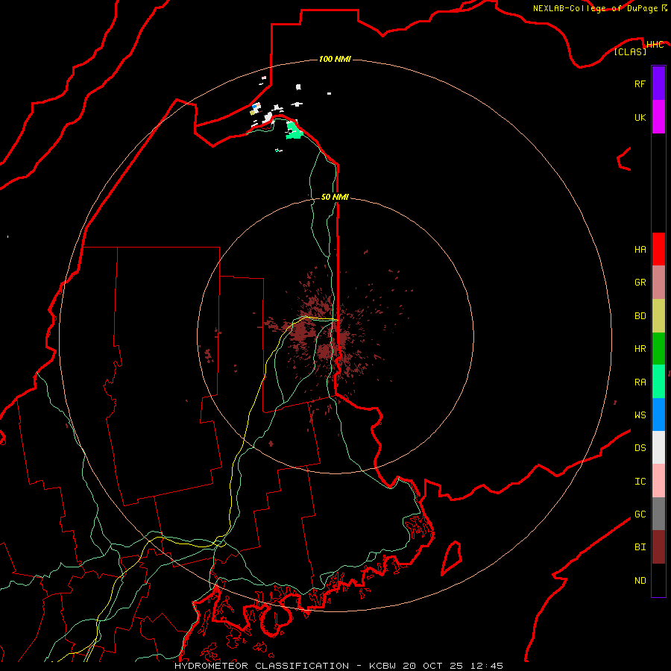Click the 20 OCT 25 date text
This screenshot has width=671, height=671.
[434, 666]
